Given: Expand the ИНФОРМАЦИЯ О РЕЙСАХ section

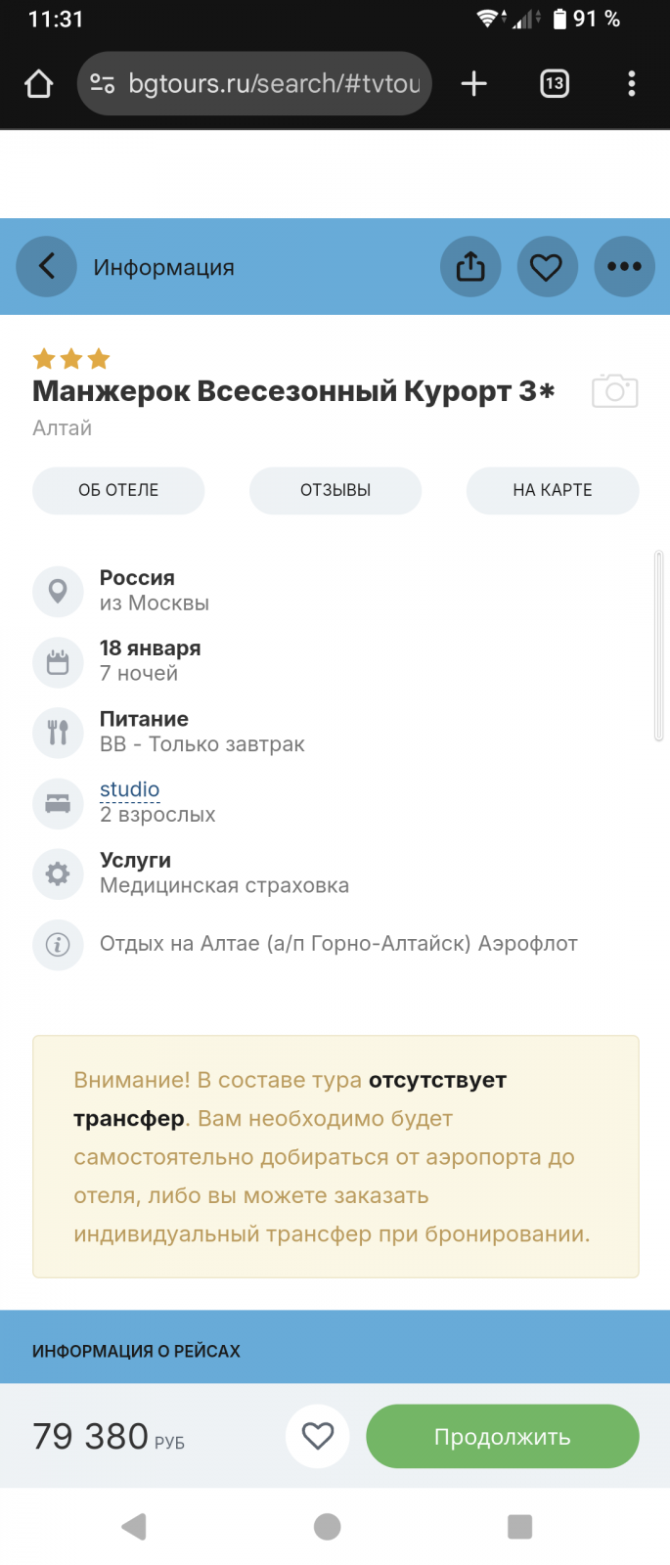Looking at the screenshot, I should point(335,1351).
